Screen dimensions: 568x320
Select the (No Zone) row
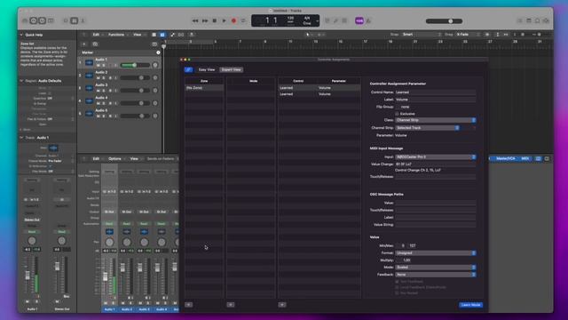(204, 88)
